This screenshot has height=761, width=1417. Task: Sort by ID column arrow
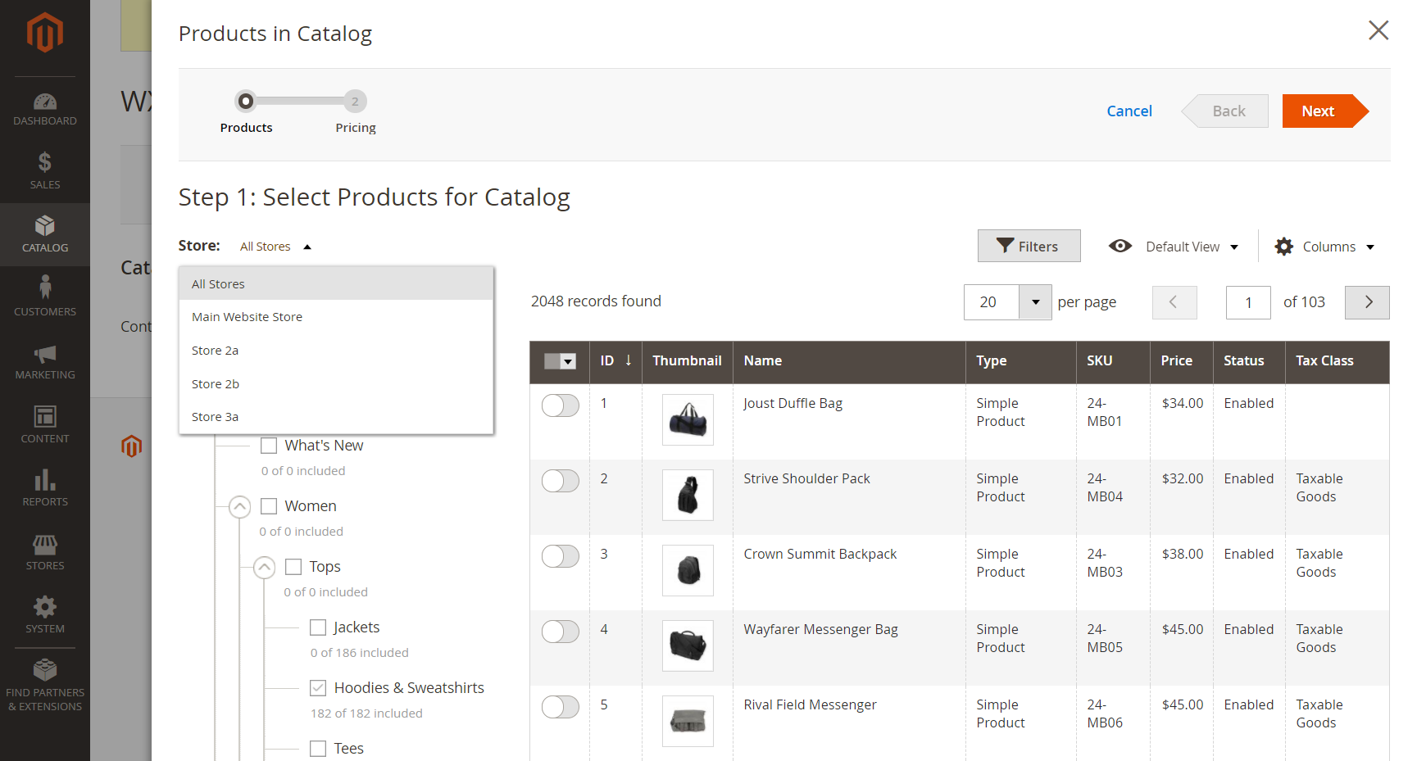tap(629, 360)
